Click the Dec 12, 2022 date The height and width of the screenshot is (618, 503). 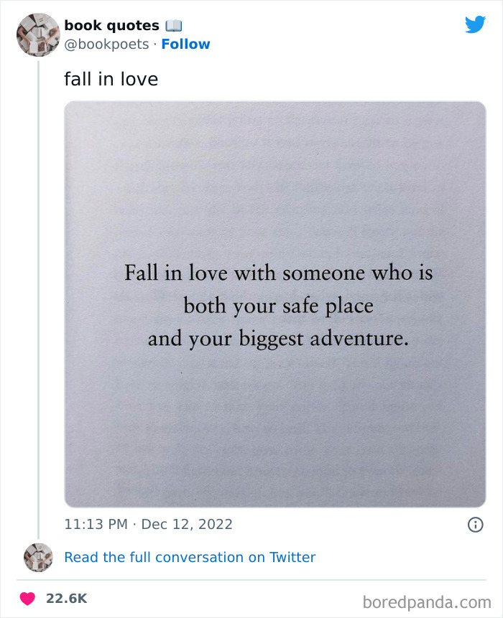coord(187,524)
